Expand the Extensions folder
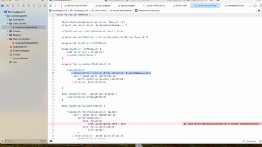 8,20
